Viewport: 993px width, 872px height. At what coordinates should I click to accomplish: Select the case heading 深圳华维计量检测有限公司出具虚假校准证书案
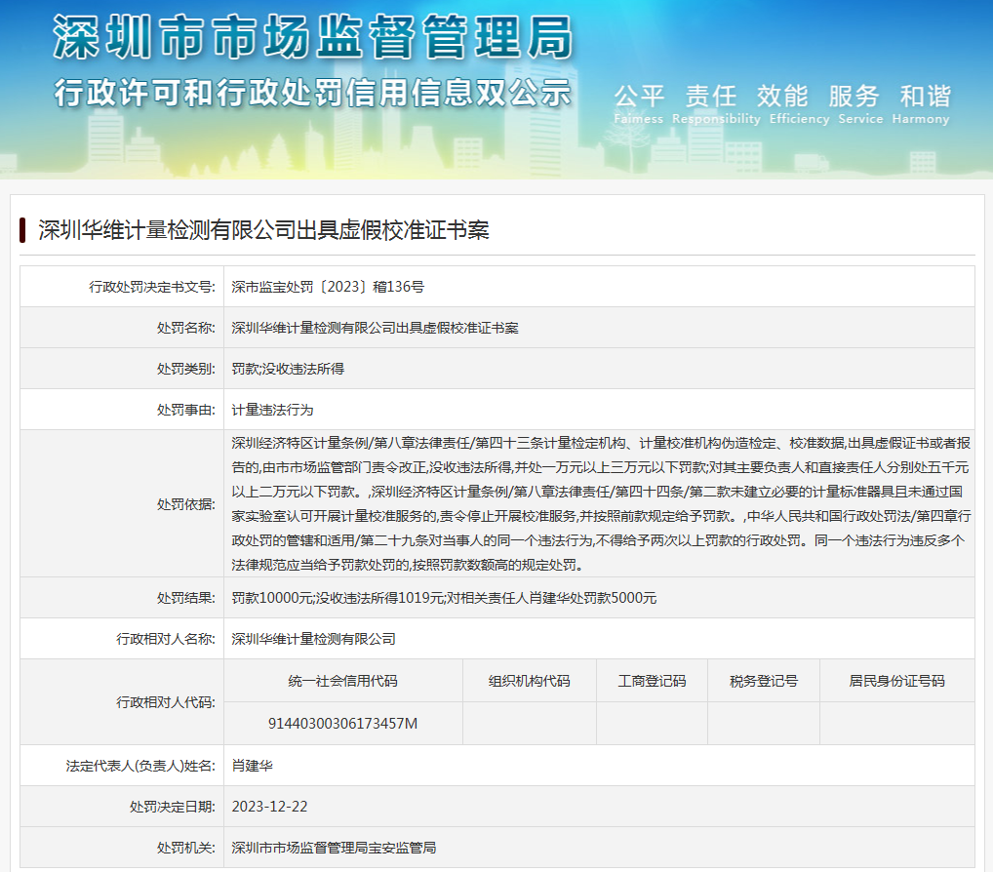coord(263,230)
